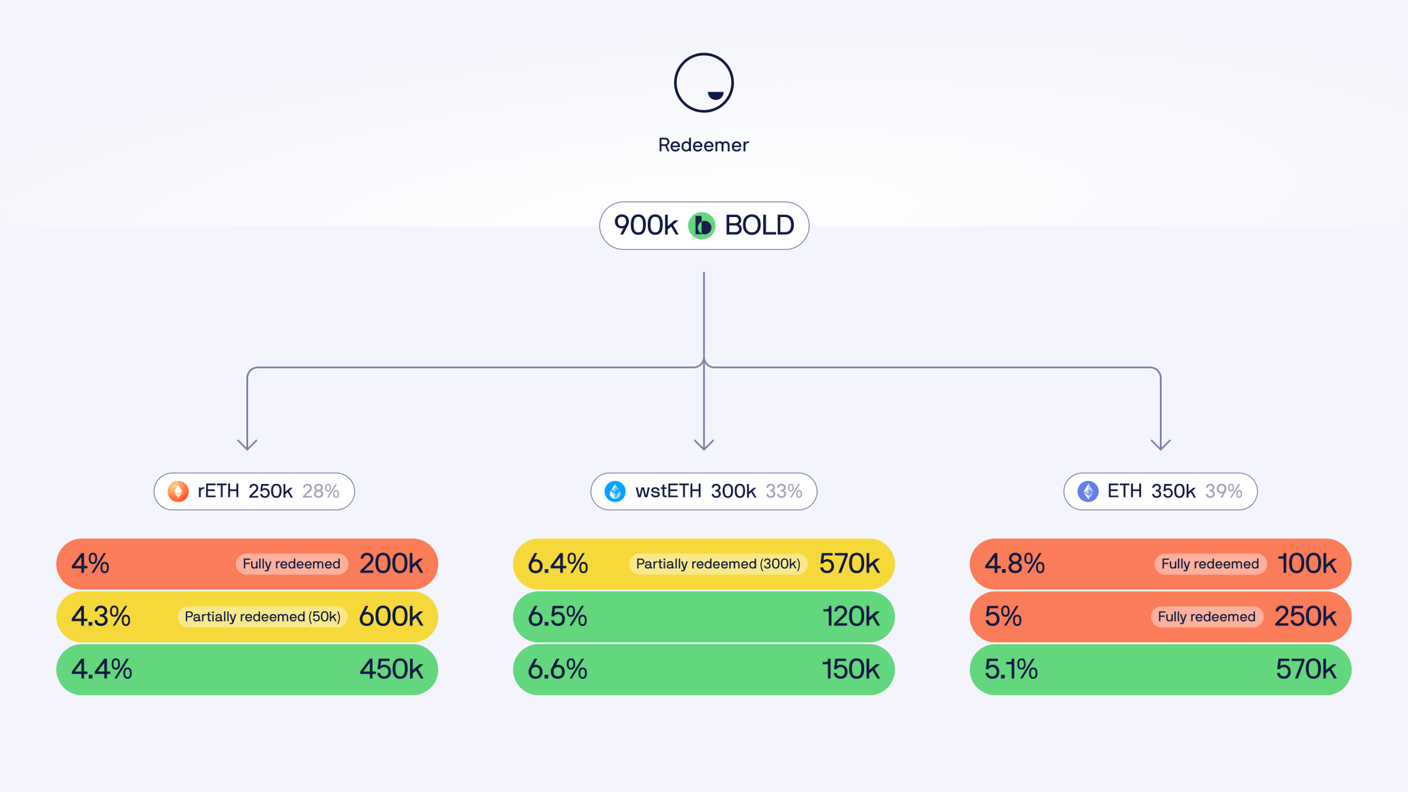Select the ETH 350k 39% pill
The width and height of the screenshot is (1408, 792).
[x=1160, y=491]
